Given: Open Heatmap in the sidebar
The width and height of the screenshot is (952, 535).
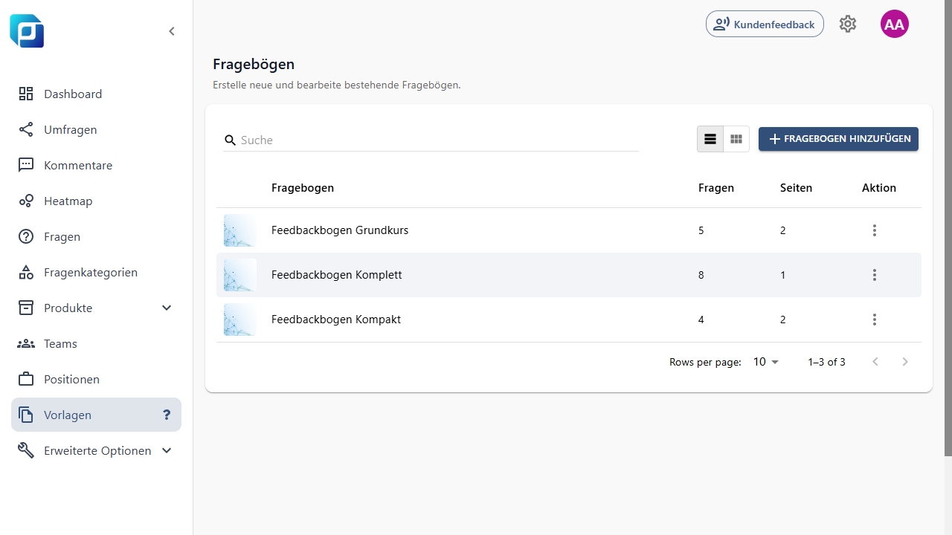Looking at the screenshot, I should [96, 201].
